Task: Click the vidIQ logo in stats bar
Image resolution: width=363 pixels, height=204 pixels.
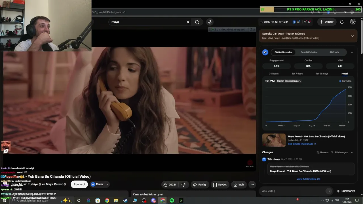Action: (x=294, y=22)
